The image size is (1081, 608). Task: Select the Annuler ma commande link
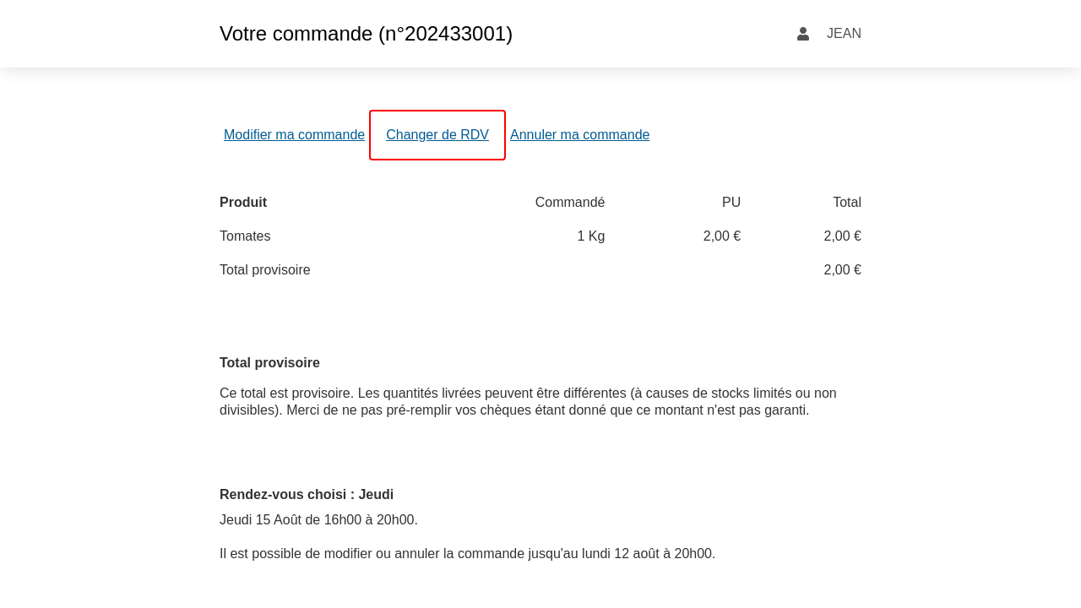(x=579, y=135)
